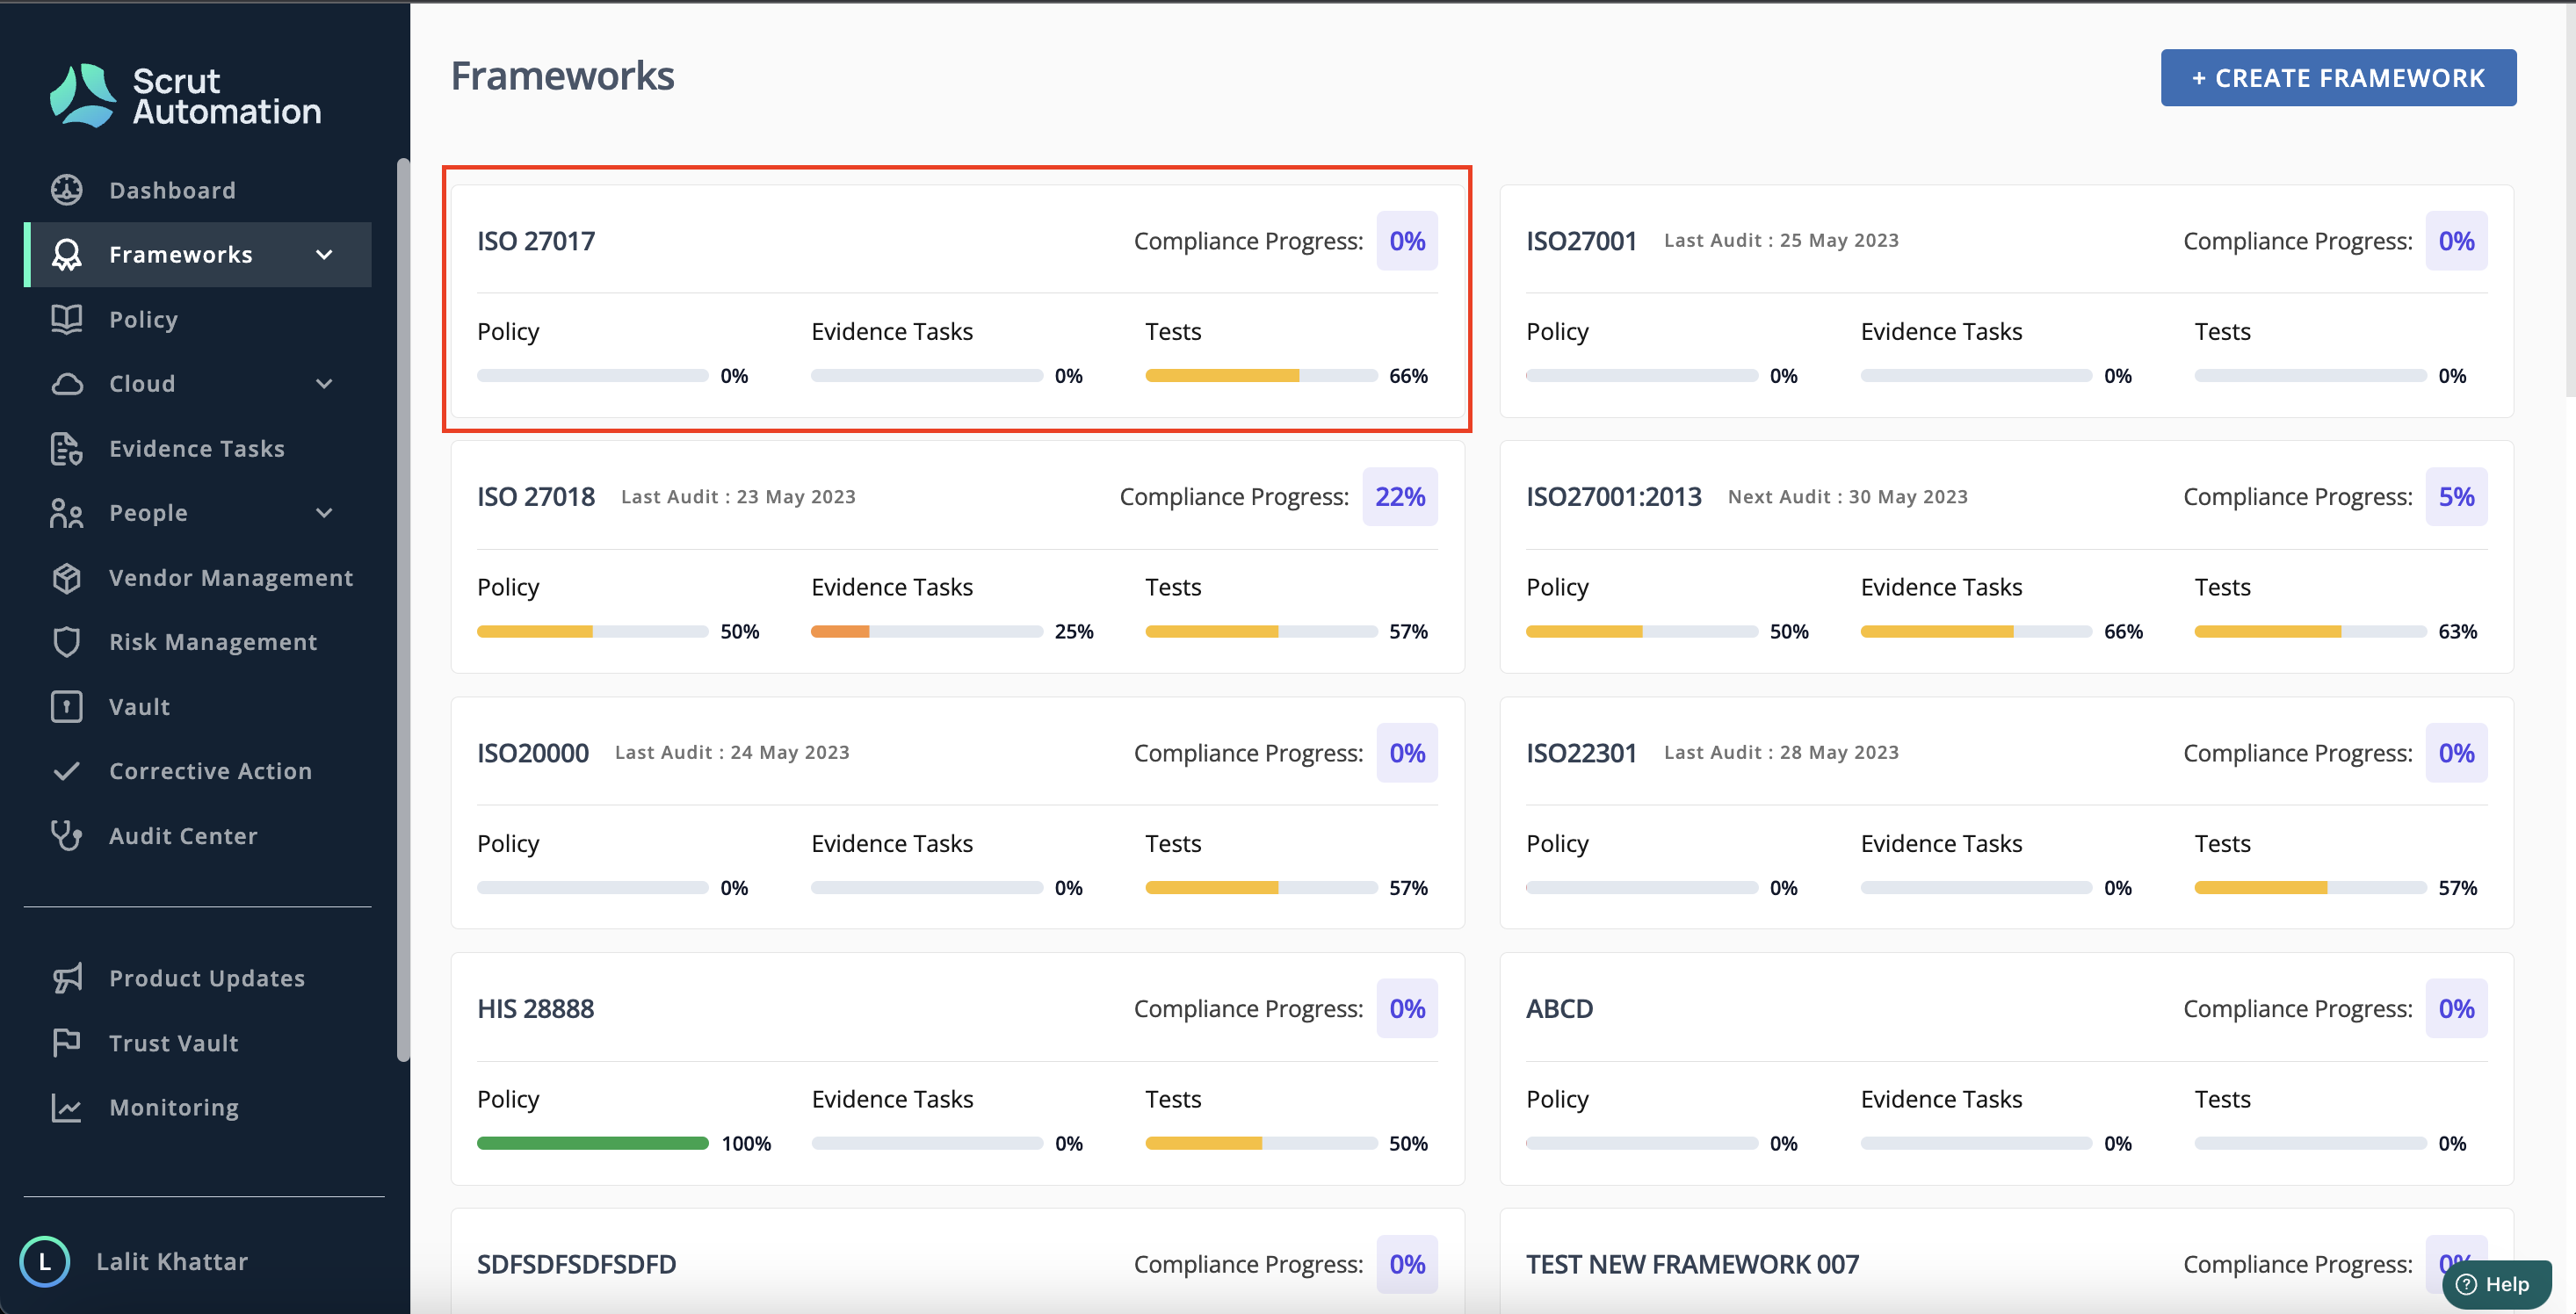Screen dimensions: 2576x1314
Task: Click Last Audit : 24 May 2023
Action: [732, 752]
